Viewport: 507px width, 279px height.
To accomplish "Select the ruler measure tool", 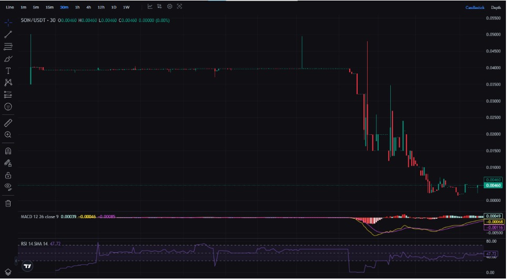I will [8, 123].
